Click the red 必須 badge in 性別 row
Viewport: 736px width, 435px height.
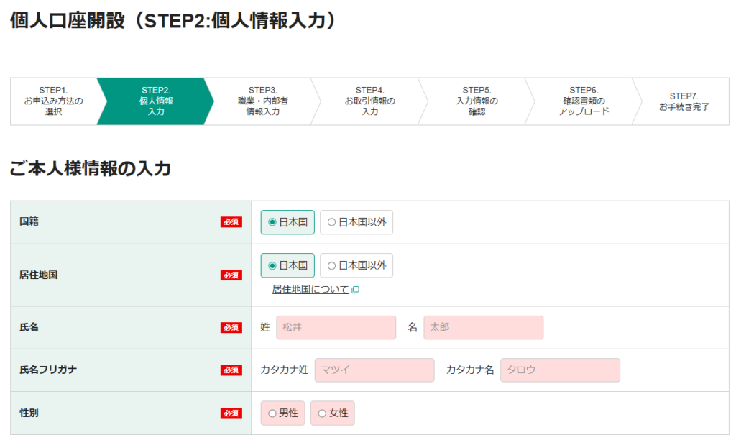point(231,413)
